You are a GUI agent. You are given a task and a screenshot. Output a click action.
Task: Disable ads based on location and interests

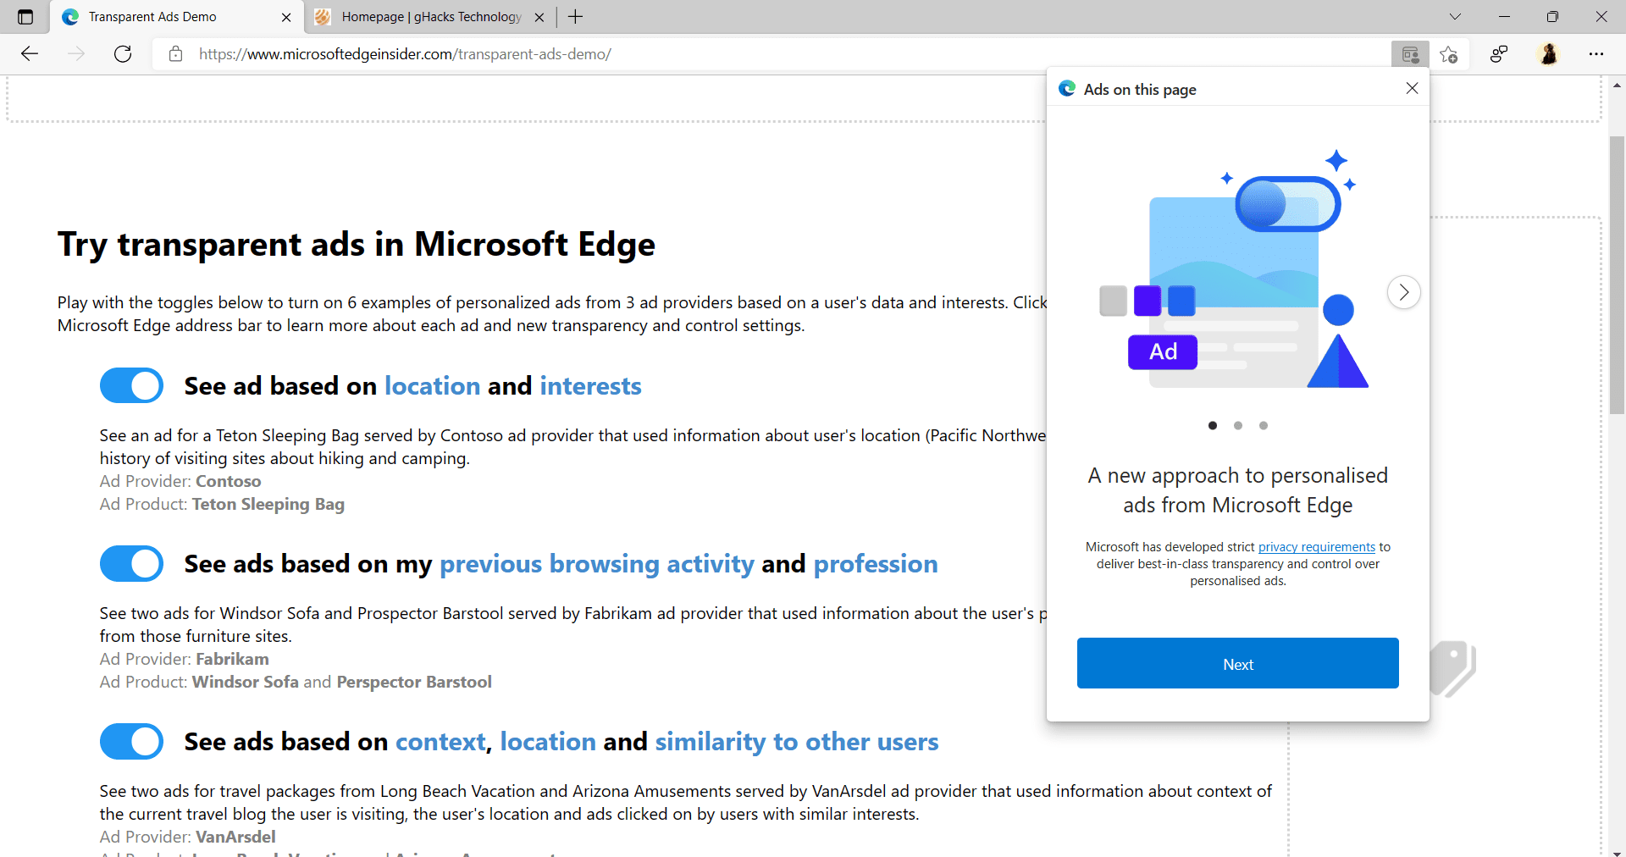(131, 385)
